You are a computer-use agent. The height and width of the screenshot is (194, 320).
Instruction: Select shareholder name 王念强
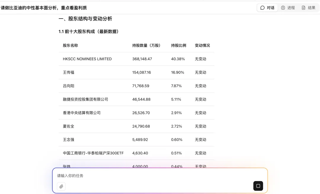tap(68, 140)
